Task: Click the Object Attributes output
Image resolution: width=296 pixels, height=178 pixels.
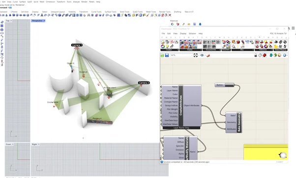Action: click(192, 106)
